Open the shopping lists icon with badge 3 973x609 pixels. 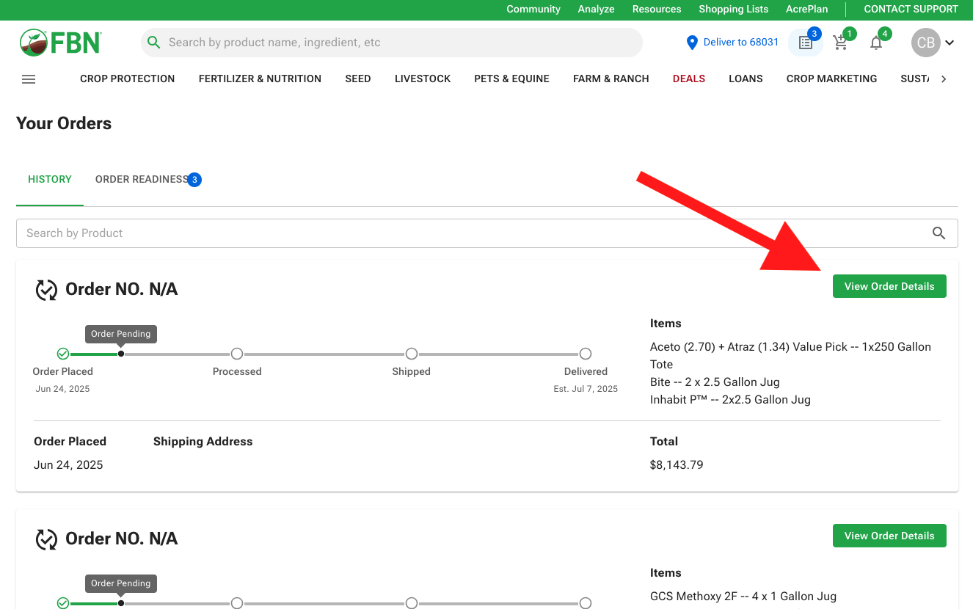805,43
